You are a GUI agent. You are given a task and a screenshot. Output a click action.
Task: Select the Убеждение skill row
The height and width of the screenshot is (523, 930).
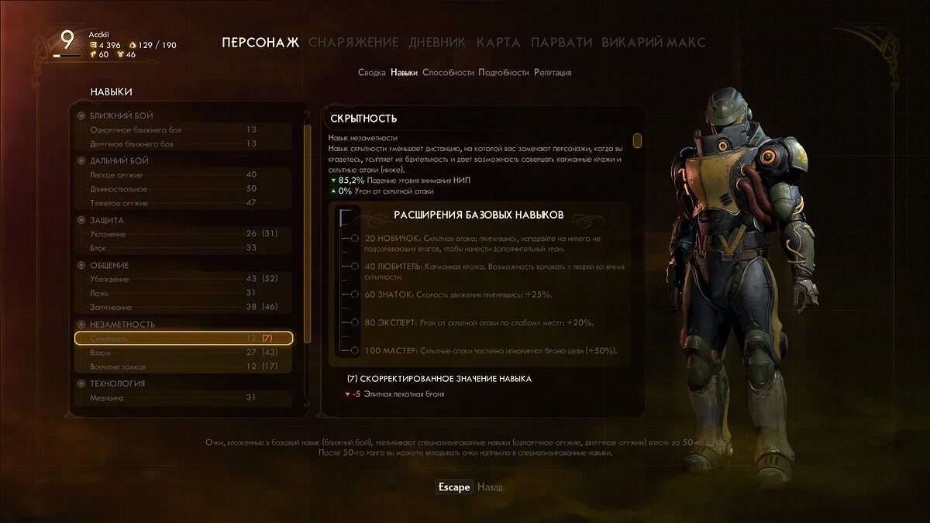coord(184,278)
